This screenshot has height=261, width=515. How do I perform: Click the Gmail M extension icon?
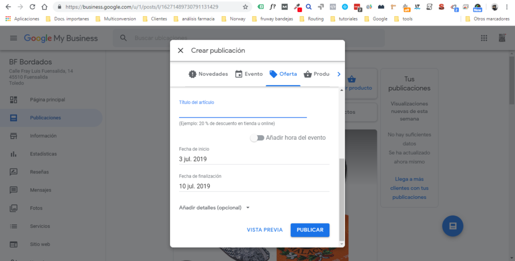(285, 7)
